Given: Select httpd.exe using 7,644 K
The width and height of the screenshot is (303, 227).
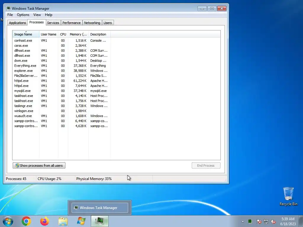Looking at the screenshot, I should (62, 86).
